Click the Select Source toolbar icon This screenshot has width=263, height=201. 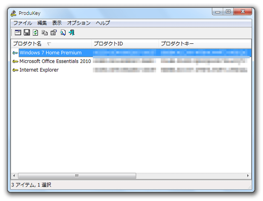18,33
